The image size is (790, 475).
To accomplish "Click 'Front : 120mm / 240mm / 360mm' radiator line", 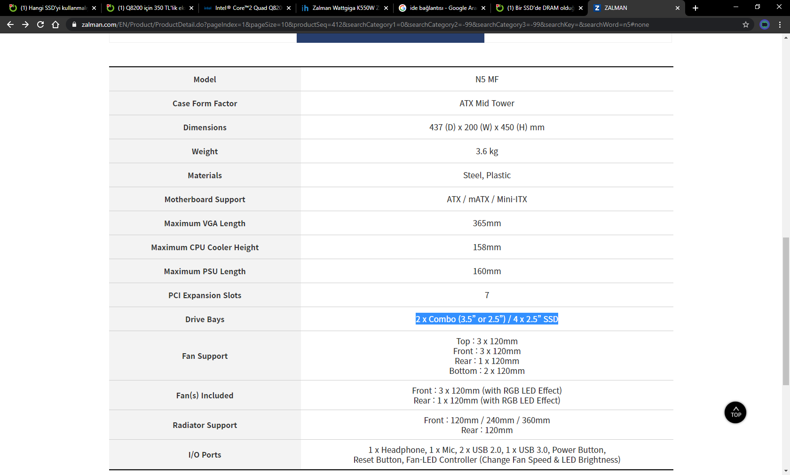I will click(x=487, y=420).
